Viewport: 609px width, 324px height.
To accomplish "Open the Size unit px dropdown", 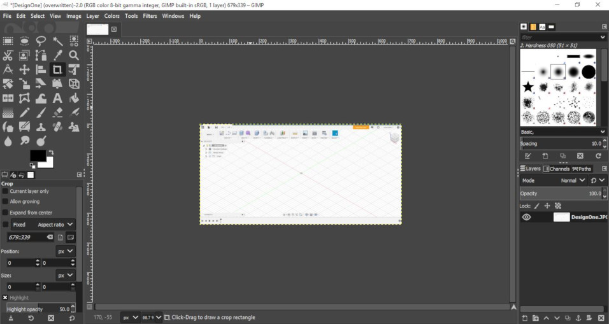I will [x=65, y=276].
